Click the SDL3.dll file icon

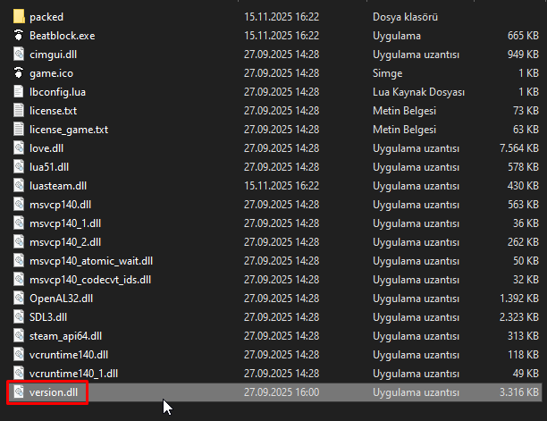coord(19,317)
